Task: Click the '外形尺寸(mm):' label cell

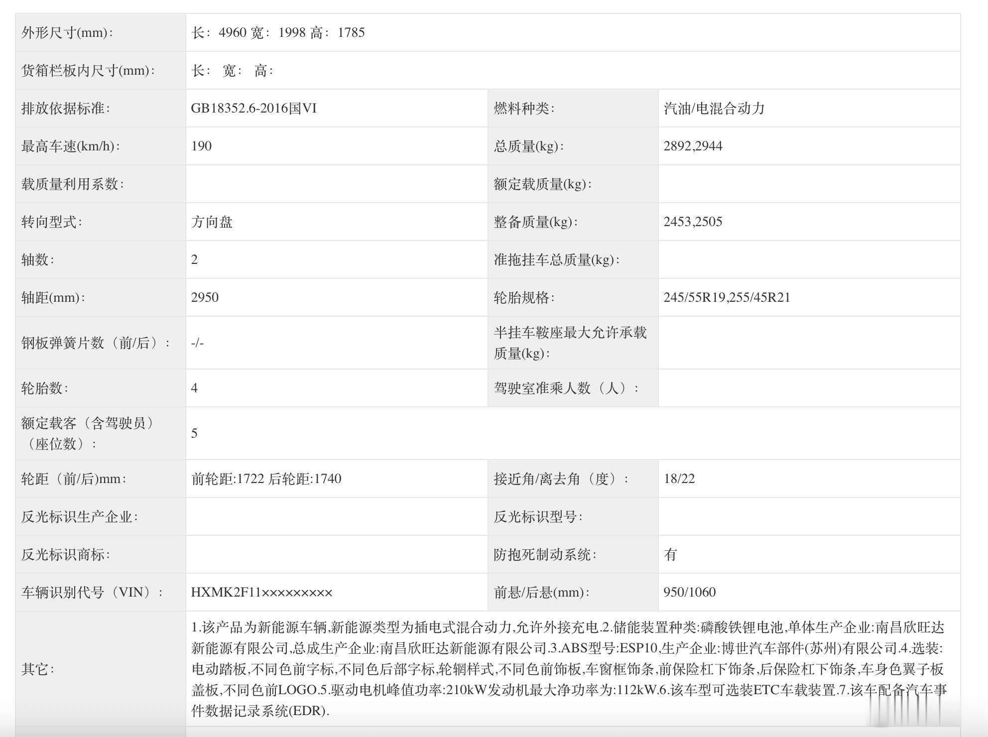Action: [101, 32]
